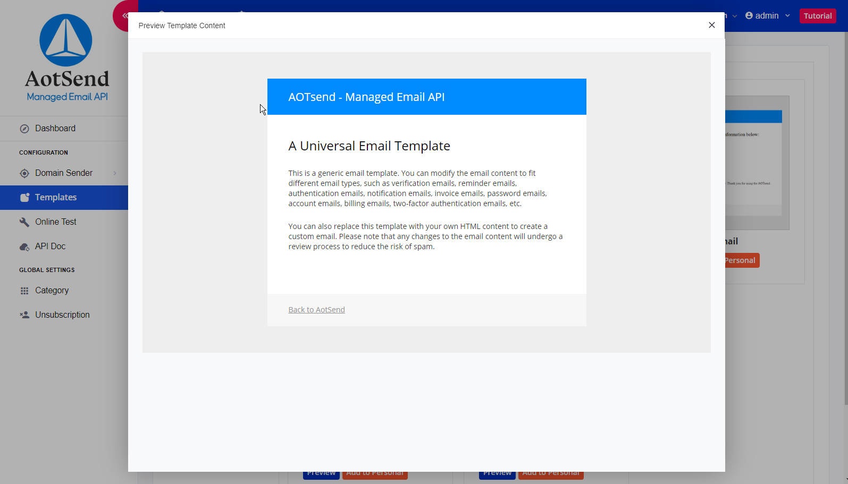Open the Domain Sender menu item
This screenshot has width=848, height=484.
64,173
